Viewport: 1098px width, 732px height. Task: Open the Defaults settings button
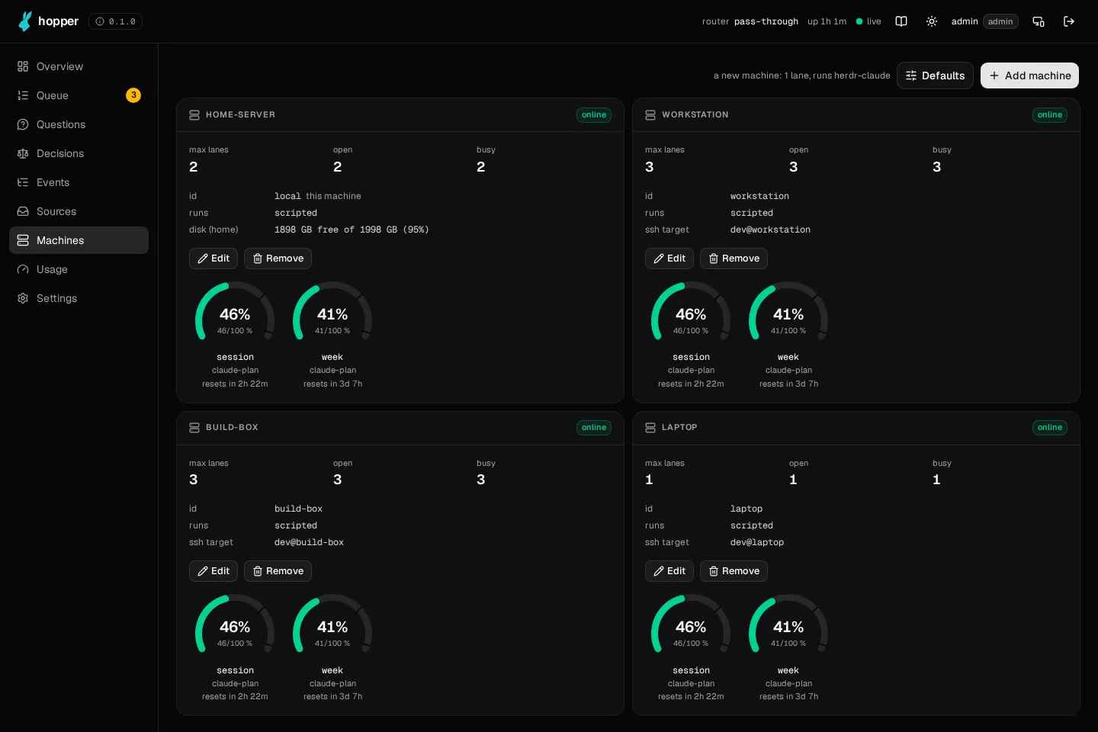point(935,75)
